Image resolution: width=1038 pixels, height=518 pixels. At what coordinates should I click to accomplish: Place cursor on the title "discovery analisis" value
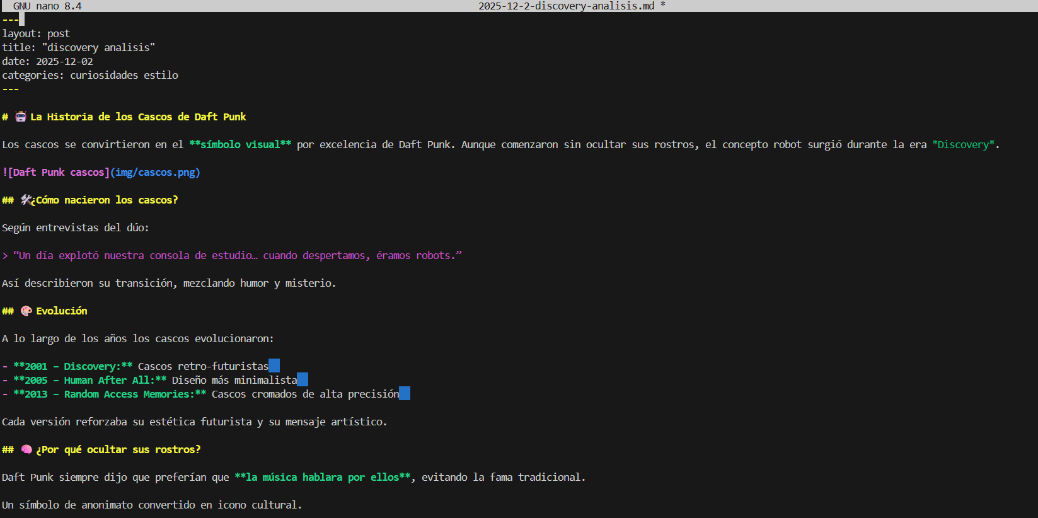[98, 47]
